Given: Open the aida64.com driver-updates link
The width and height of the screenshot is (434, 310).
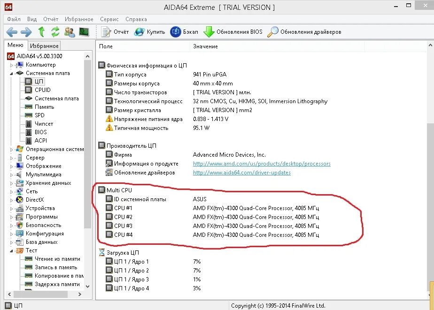Looking at the screenshot, I should [241, 173].
